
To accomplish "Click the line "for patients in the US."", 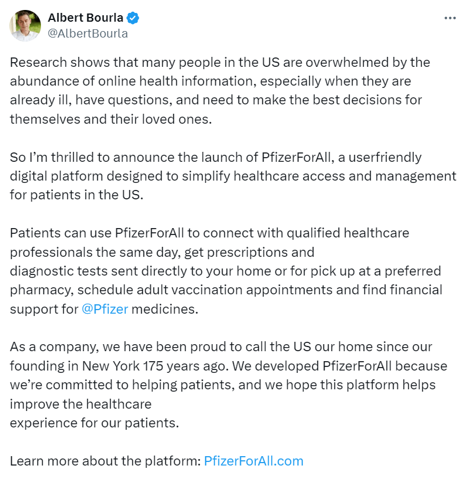I will 76,195.
